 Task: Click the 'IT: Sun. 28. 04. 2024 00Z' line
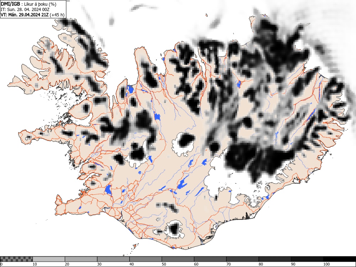(x=25, y=10)
